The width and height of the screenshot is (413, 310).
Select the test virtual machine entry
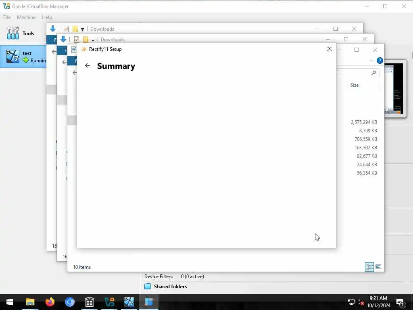23,57
